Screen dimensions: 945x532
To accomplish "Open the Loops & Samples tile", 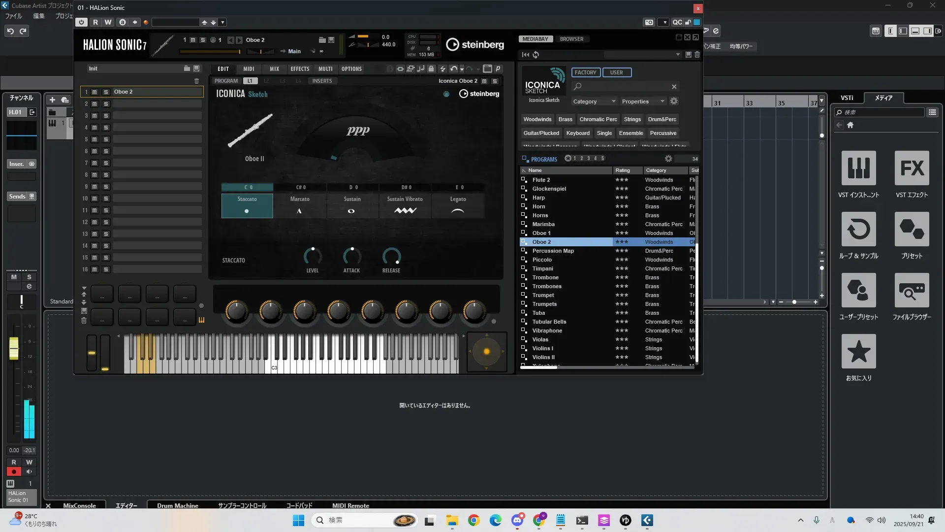I will tap(858, 230).
